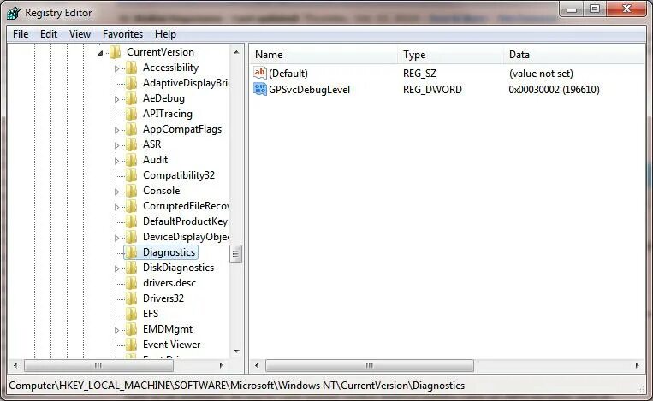Click the GPSvcDebugLevel DWORD value icon
653x401 pixels.
coord(260,89)
